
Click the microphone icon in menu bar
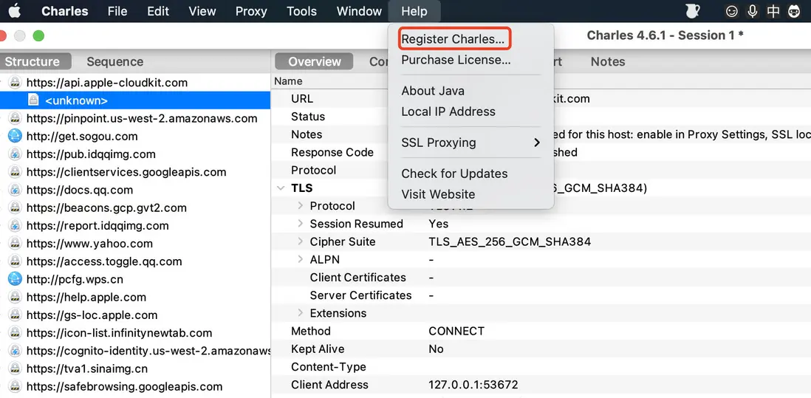coord(753,11)
